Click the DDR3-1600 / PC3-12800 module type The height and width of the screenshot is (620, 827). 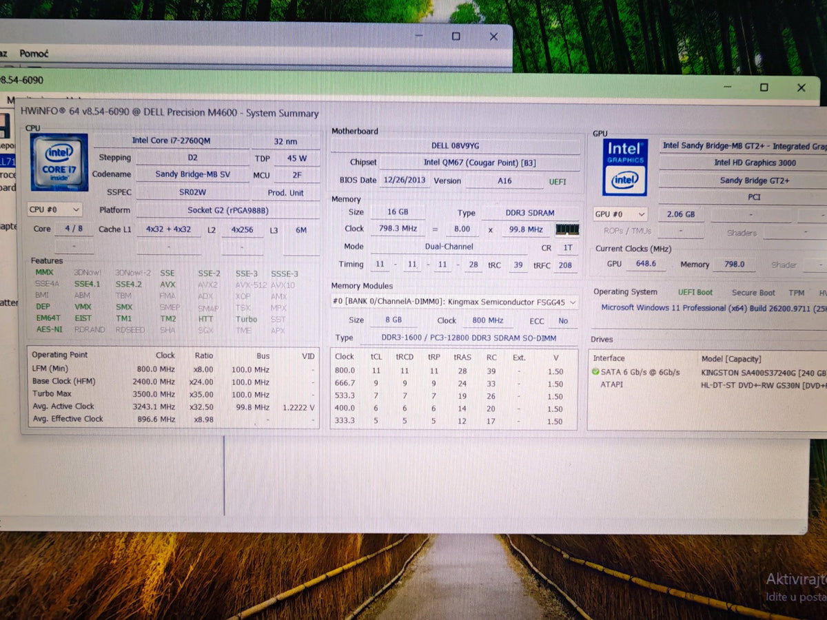pos(469,338)
